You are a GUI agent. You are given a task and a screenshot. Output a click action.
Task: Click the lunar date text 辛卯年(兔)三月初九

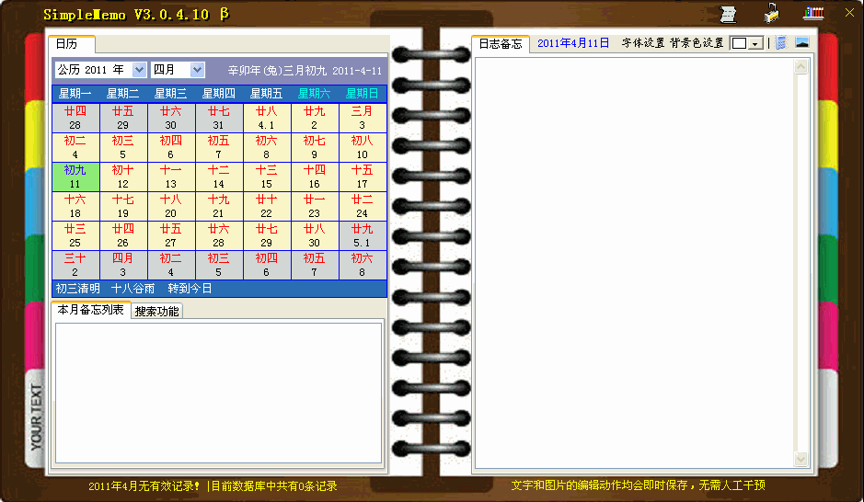(277, 71)
